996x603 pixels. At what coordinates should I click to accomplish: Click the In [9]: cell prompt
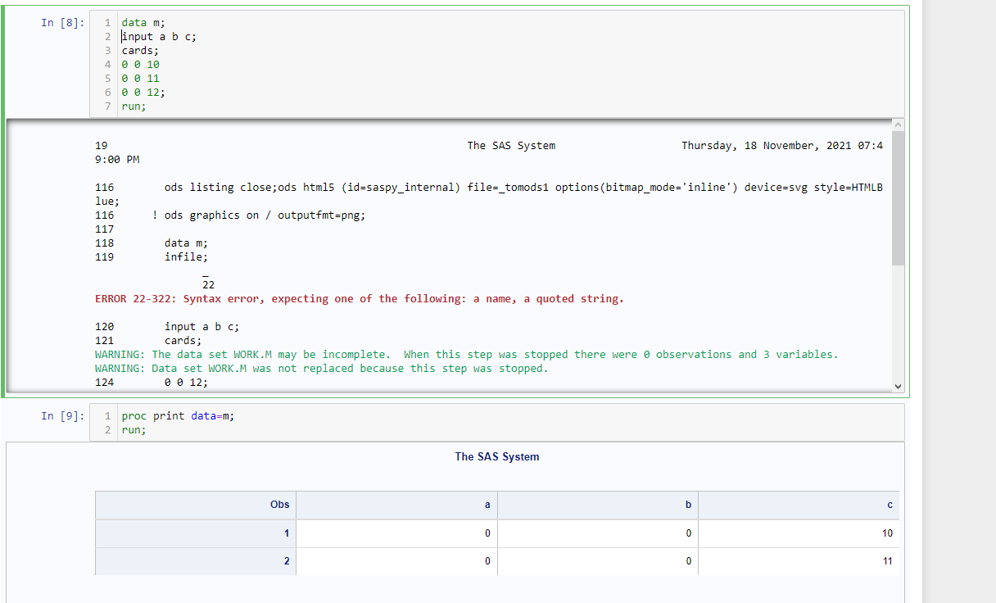tap(60, 415)
